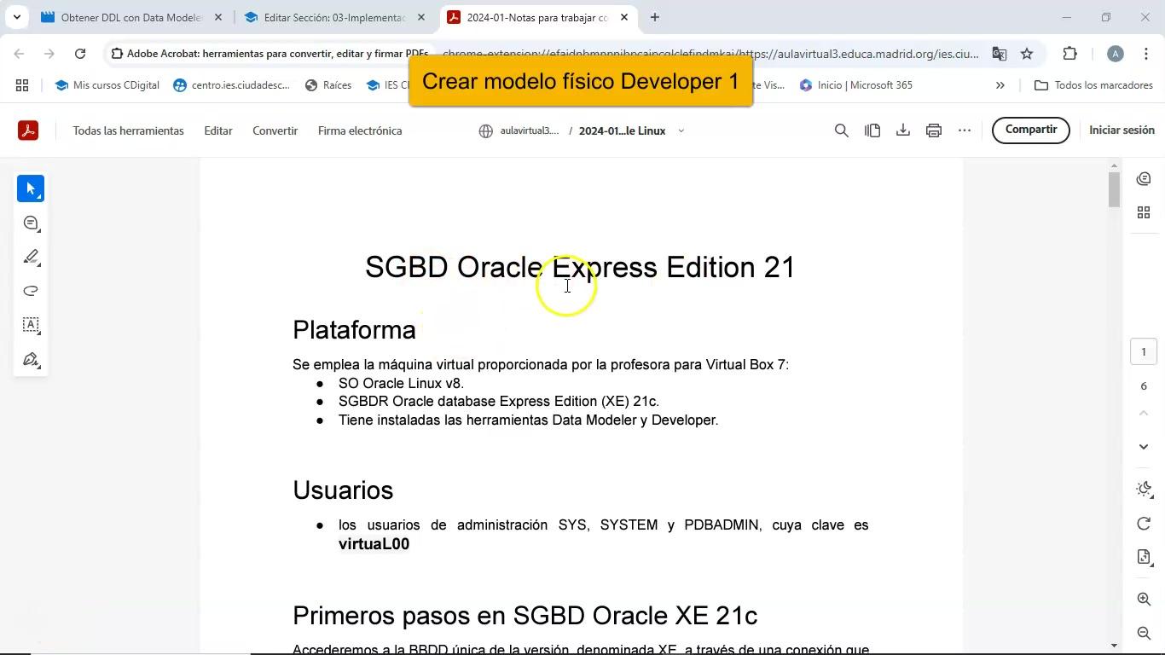Click the Compartir button
Screen dimensions: 1165x655
coord(1030,130)
